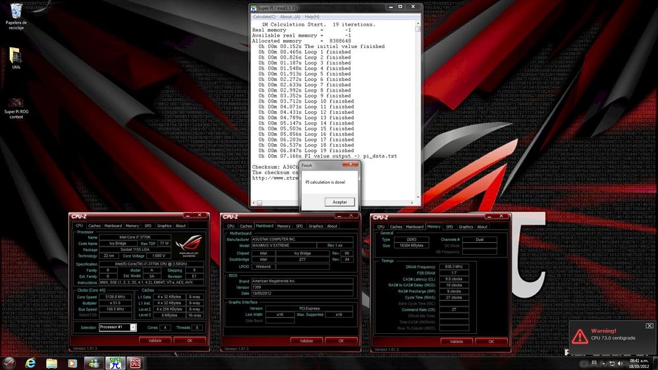Click the volume speaker tray icon

620,363
